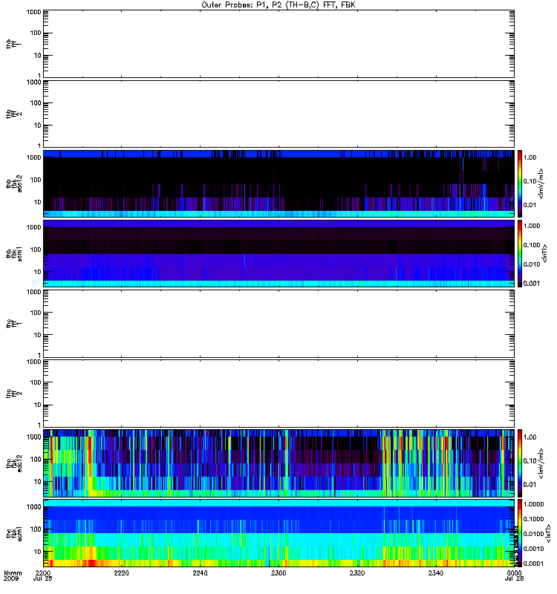Click the '0.0001' value on thc scm1 color bar

533,564
